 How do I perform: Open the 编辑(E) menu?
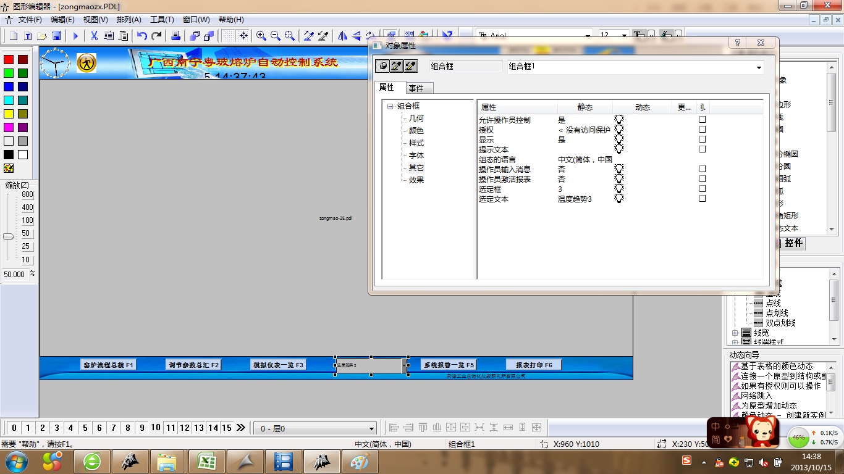pyautogui.click(x=62, y=20)
